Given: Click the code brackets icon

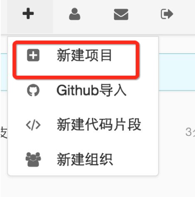Looking at the screenshot, I should coord(33,125).
